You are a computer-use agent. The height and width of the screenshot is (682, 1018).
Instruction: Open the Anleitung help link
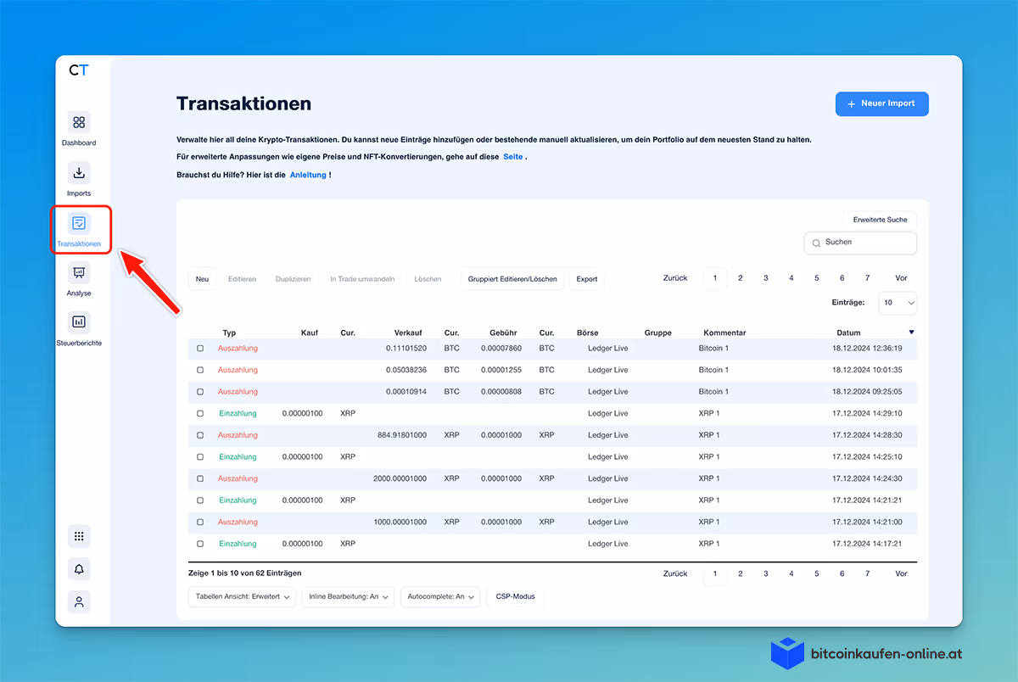[x=309, y=174]
